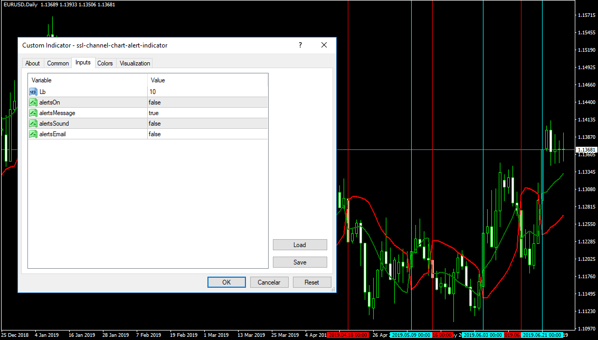Click the alertsSound variable icon
Image resolution: width=598 pixels, height=340 pixels.
(33, 124)
